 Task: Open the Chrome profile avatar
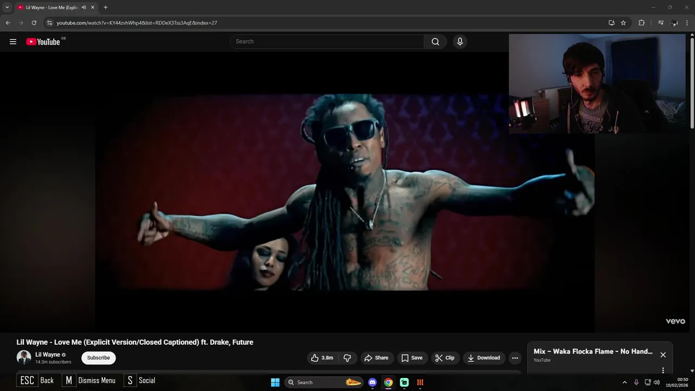tap(674, 23)
